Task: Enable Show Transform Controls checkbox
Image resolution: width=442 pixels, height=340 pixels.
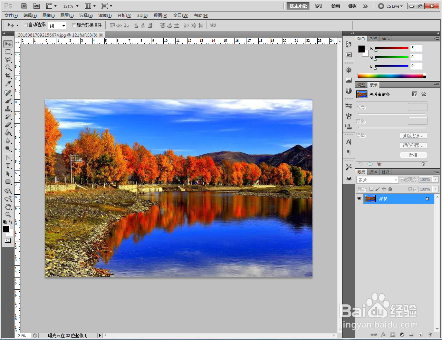Action: click(74, 25)
